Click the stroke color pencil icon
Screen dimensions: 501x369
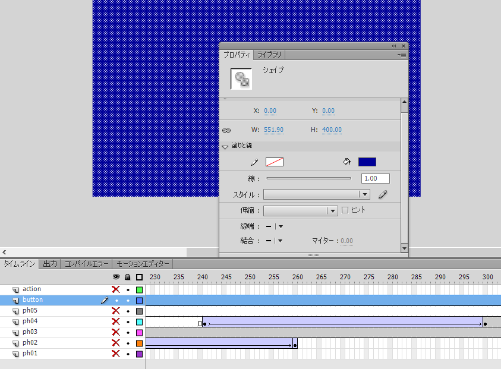(x=254, y=162)
